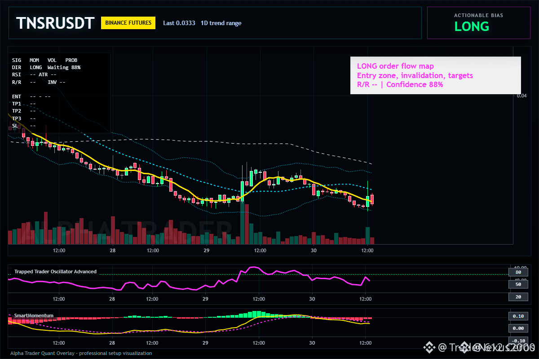Click the Trapped Trader Oscillator Advanced title
The width and height of the screenshot is (539, 359).
tap(55, 271)
